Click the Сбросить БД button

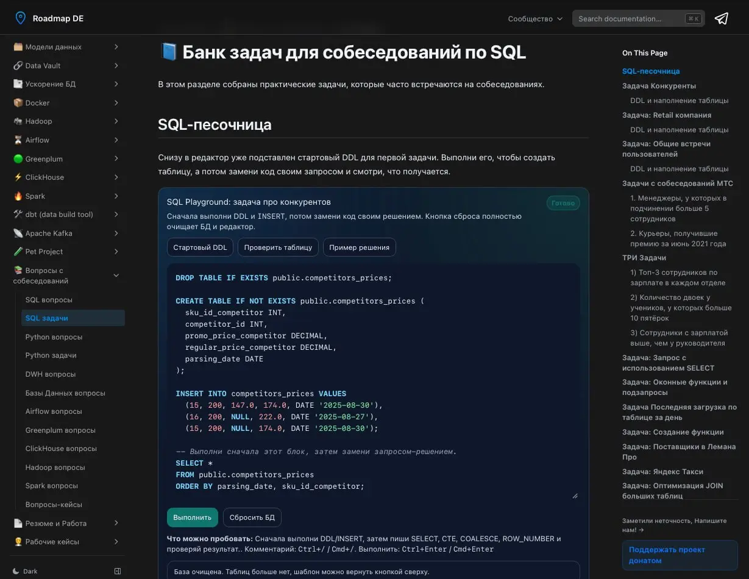[252, 517]
